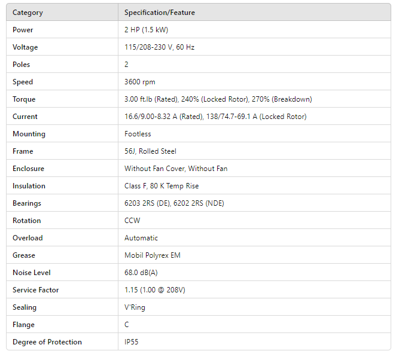Click the IP55 protection value

point(131,342)
